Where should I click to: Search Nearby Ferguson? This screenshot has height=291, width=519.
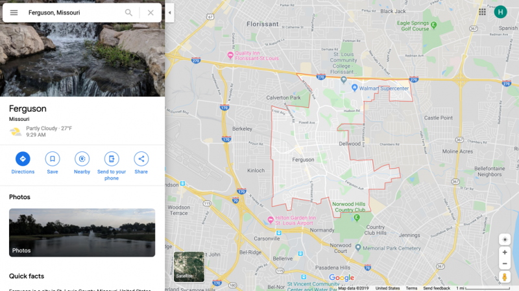click(x=82, y=163)
